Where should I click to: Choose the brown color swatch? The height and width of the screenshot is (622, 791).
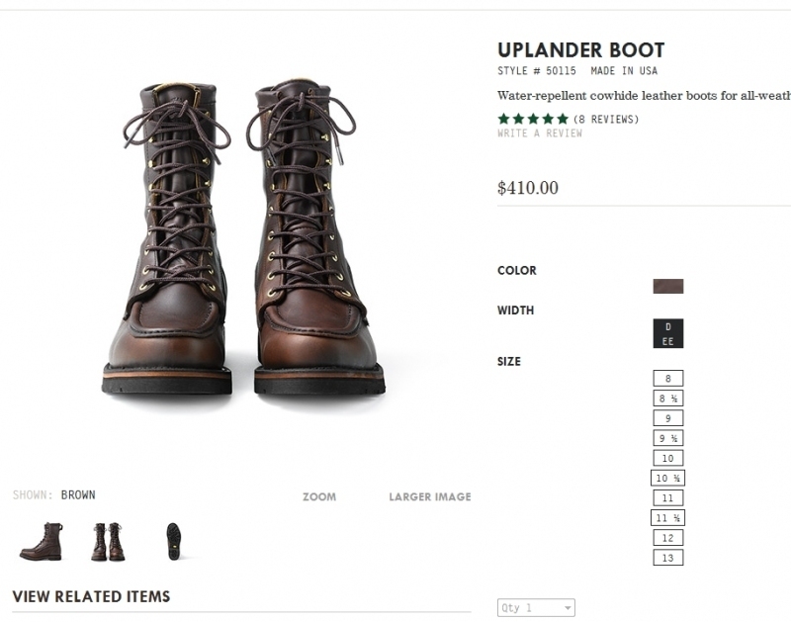tap(667, 287)
